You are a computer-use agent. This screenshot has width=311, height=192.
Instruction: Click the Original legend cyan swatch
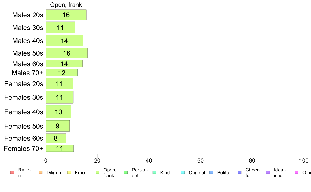point(183,172)
